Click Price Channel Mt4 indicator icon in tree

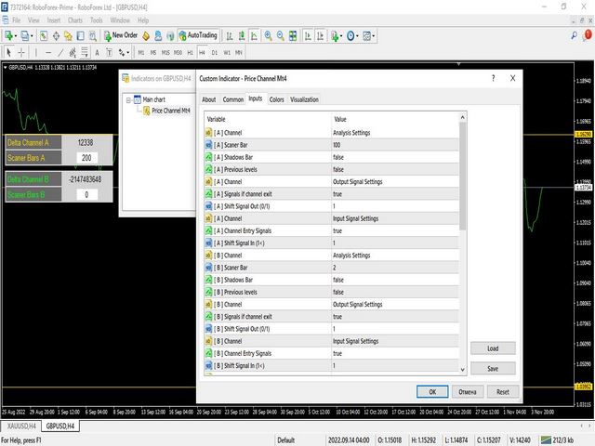144,110
